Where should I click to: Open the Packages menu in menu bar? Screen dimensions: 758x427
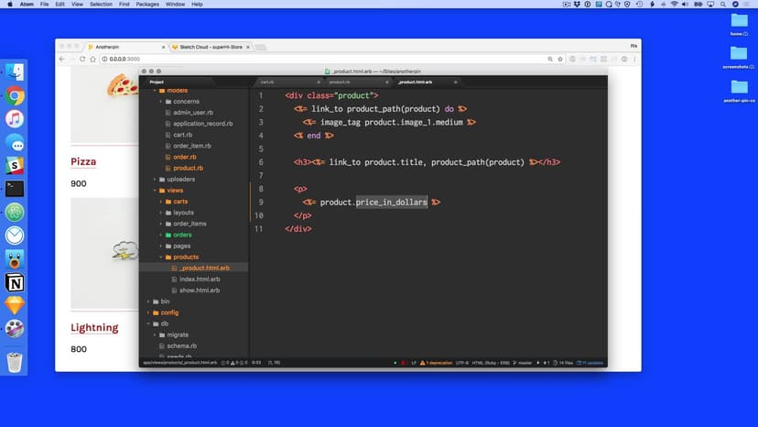147,5
